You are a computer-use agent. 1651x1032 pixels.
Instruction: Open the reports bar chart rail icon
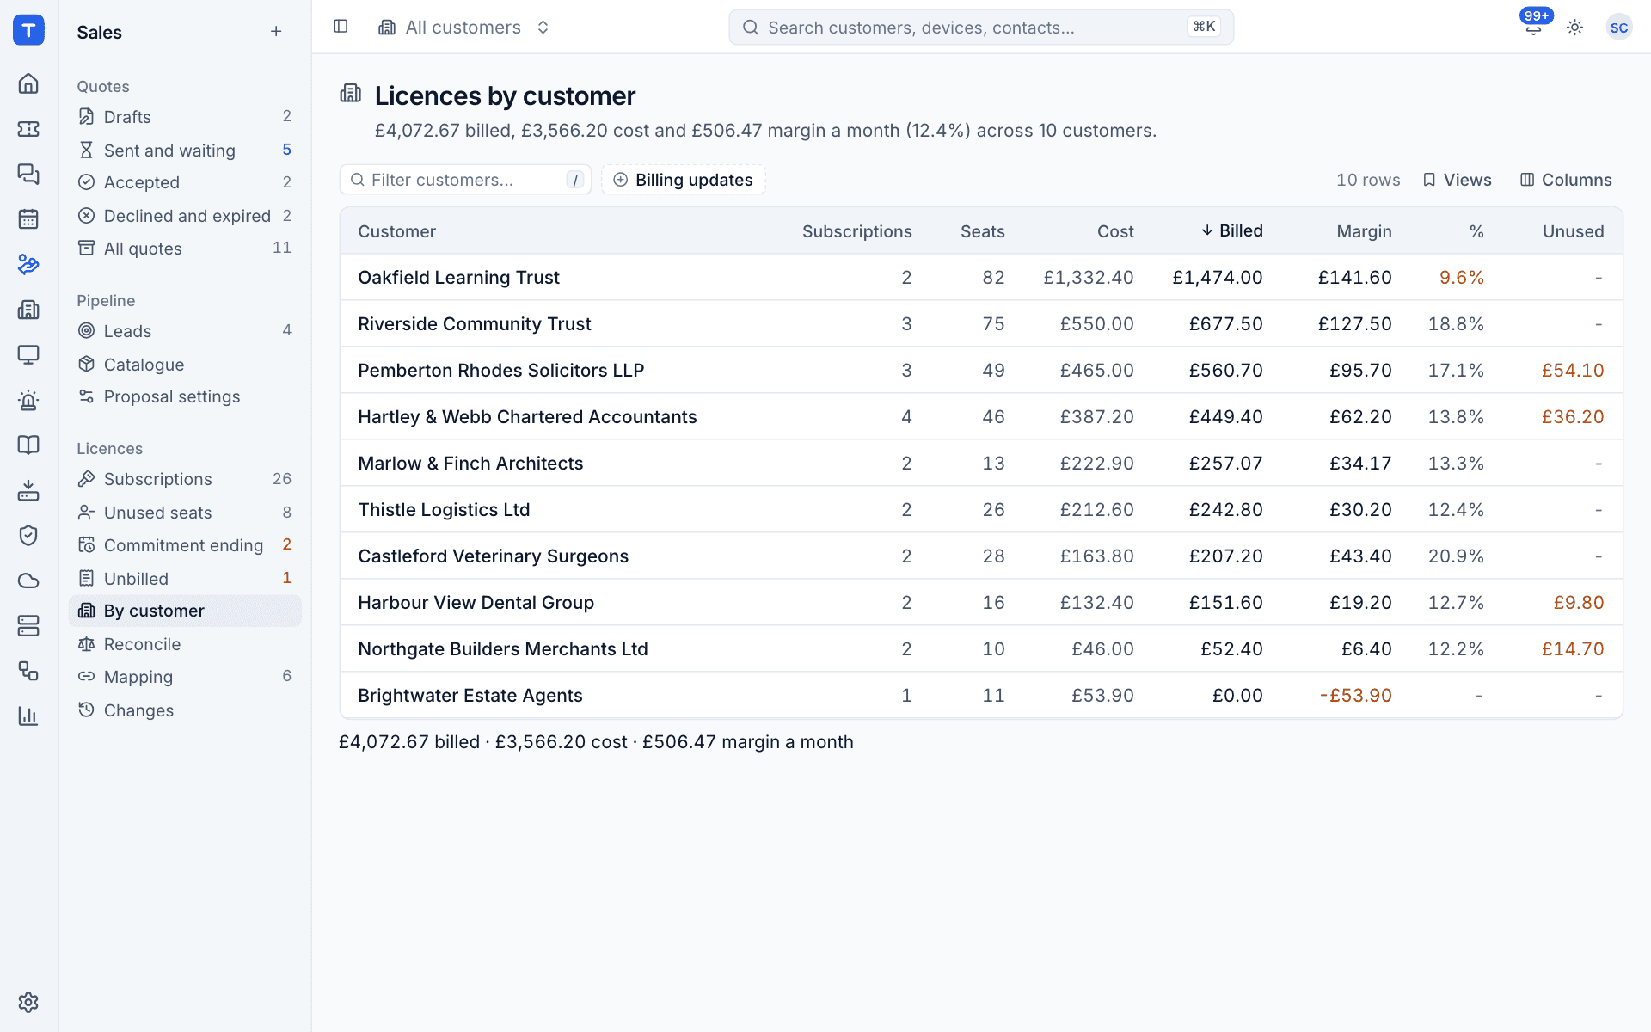[x=28, y=716]
